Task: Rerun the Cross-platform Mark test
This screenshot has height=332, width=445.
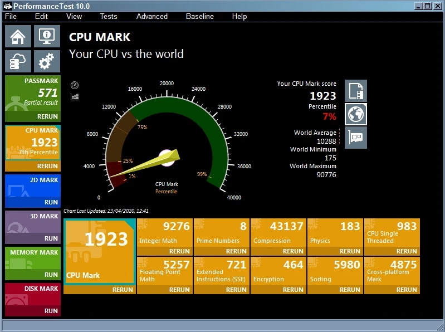Action: 392,290
